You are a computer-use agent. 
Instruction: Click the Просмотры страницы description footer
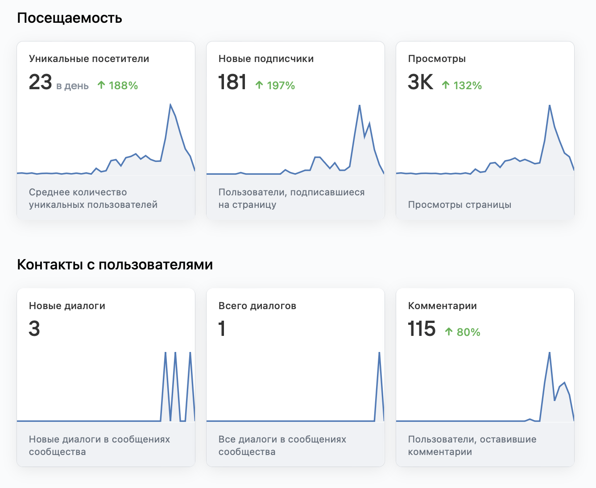pyautogui.click(x=459, y=205)
